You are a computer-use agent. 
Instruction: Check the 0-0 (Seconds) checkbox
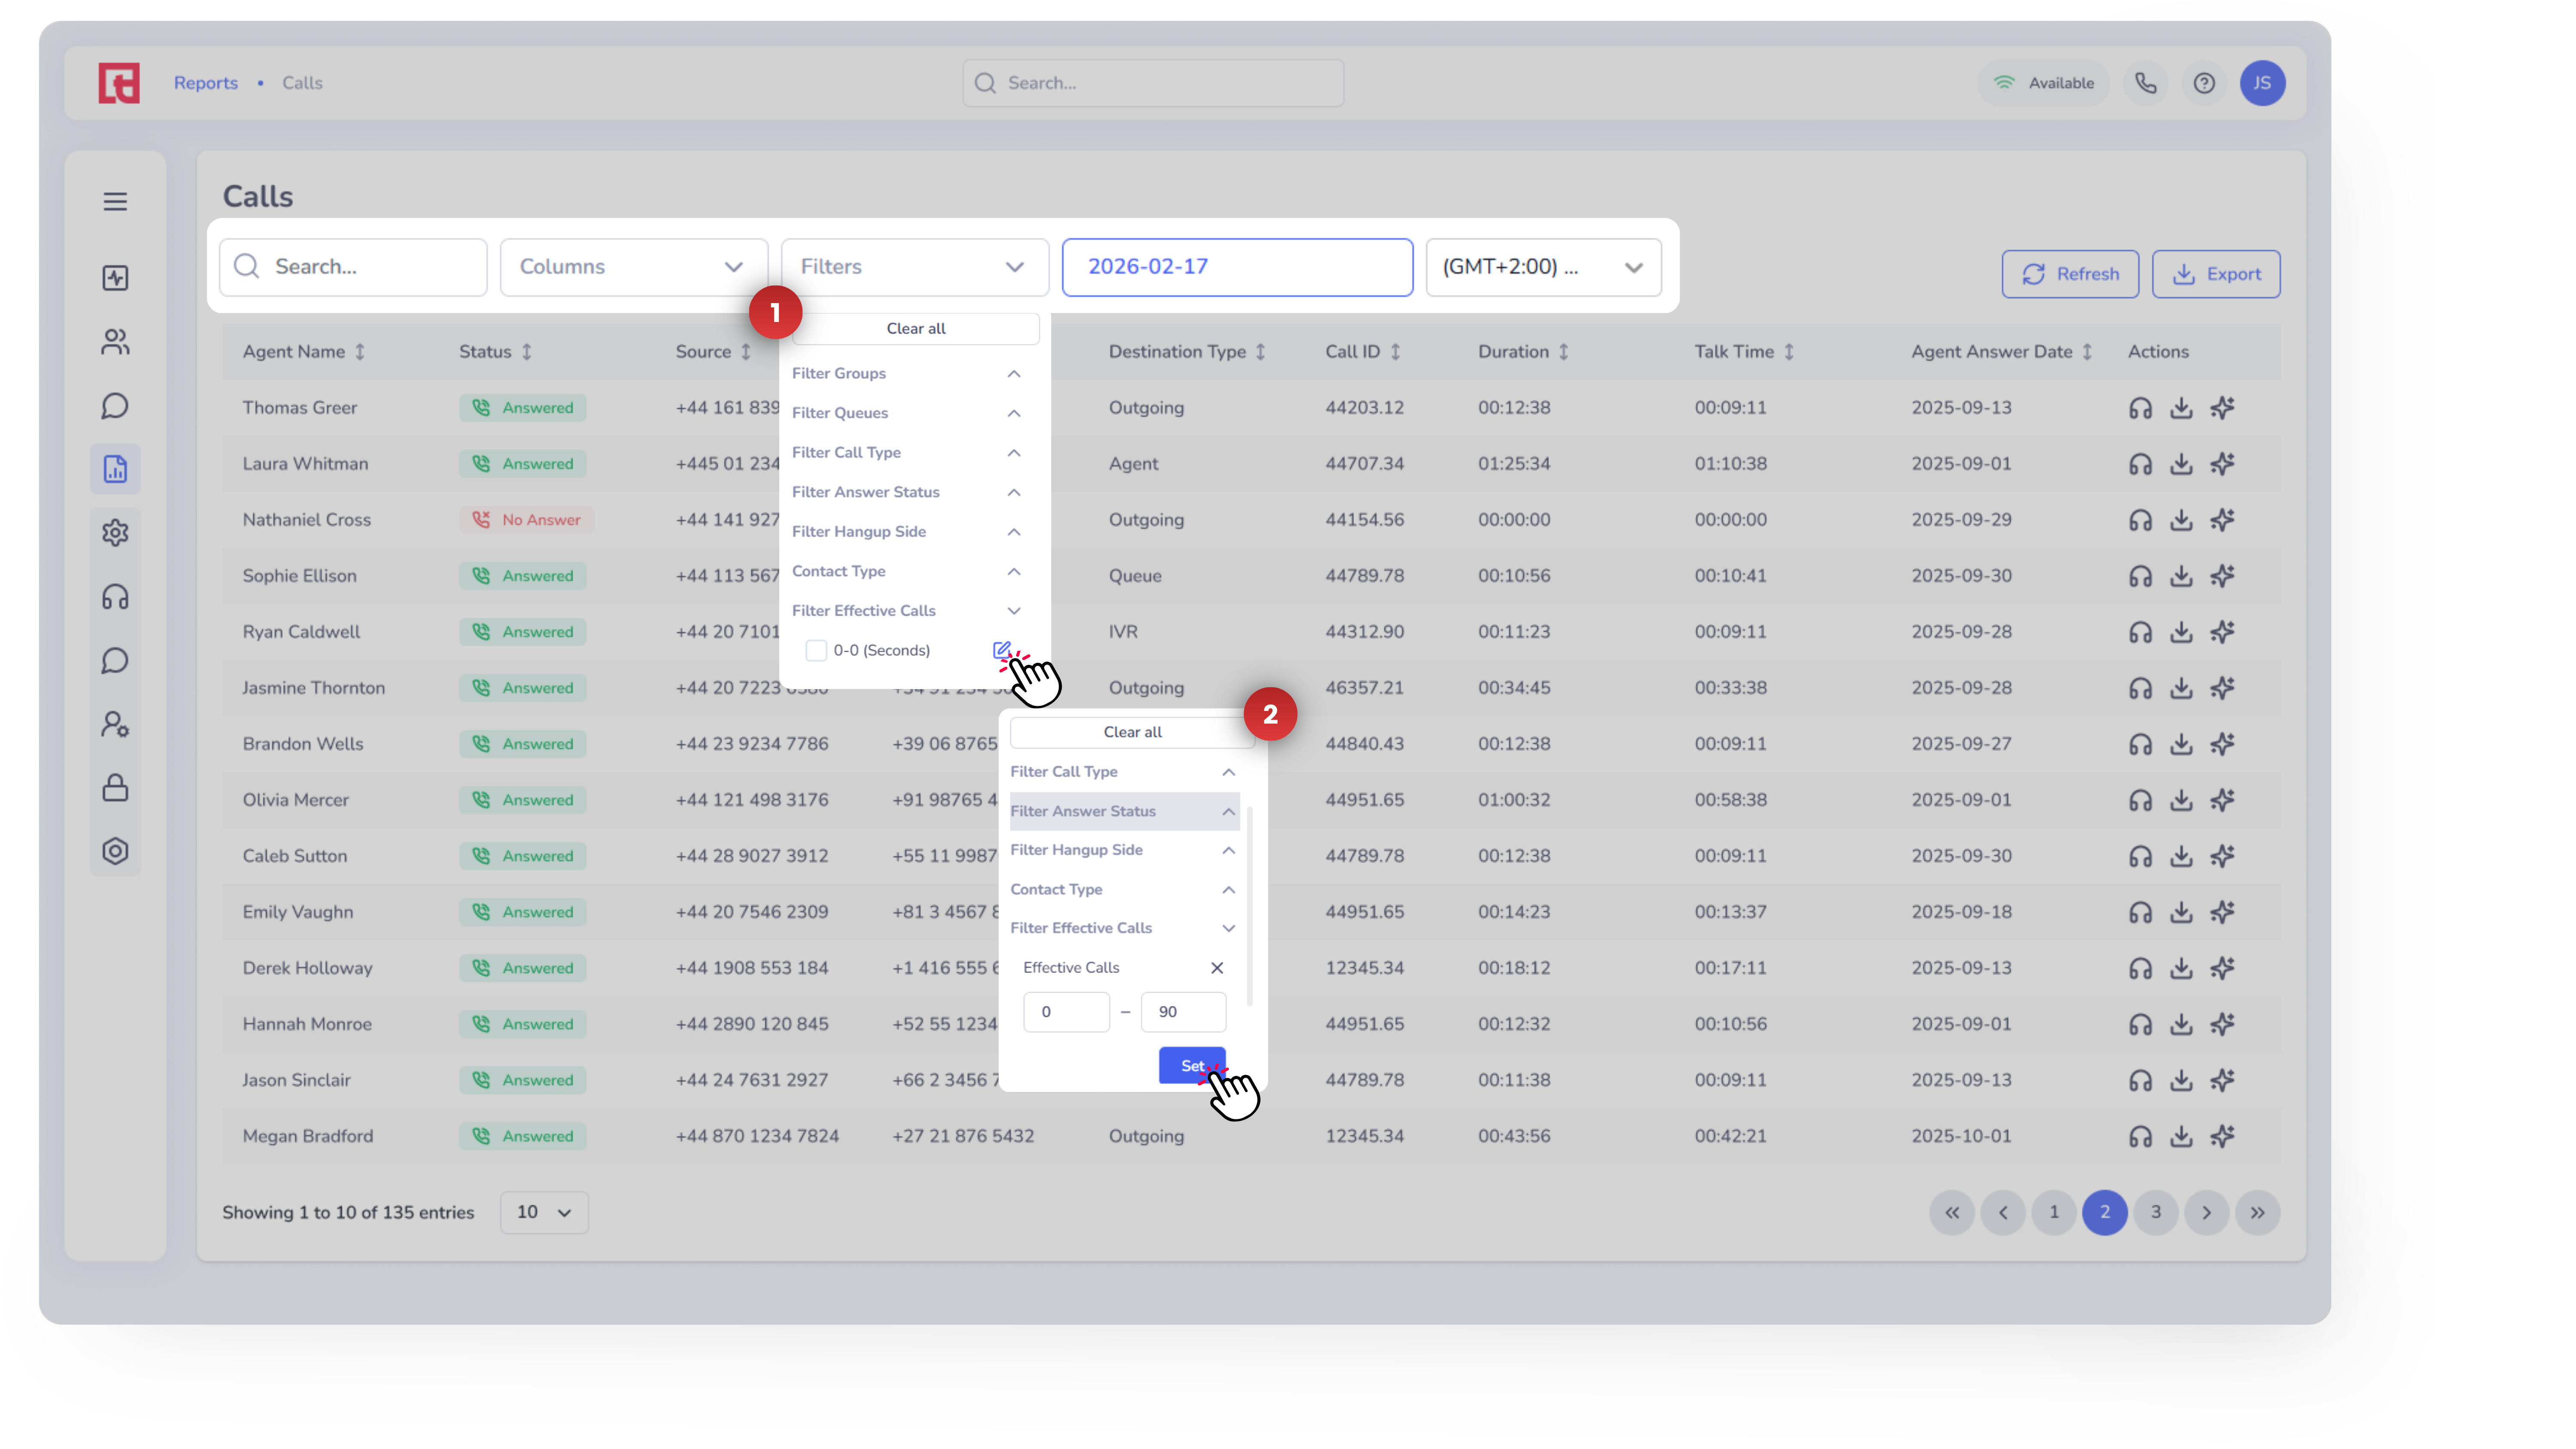[x=816, y=650]
